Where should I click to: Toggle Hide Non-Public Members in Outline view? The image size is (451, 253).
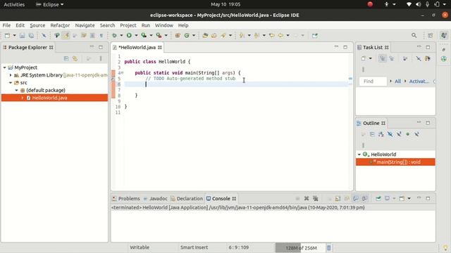click(408, 134)
